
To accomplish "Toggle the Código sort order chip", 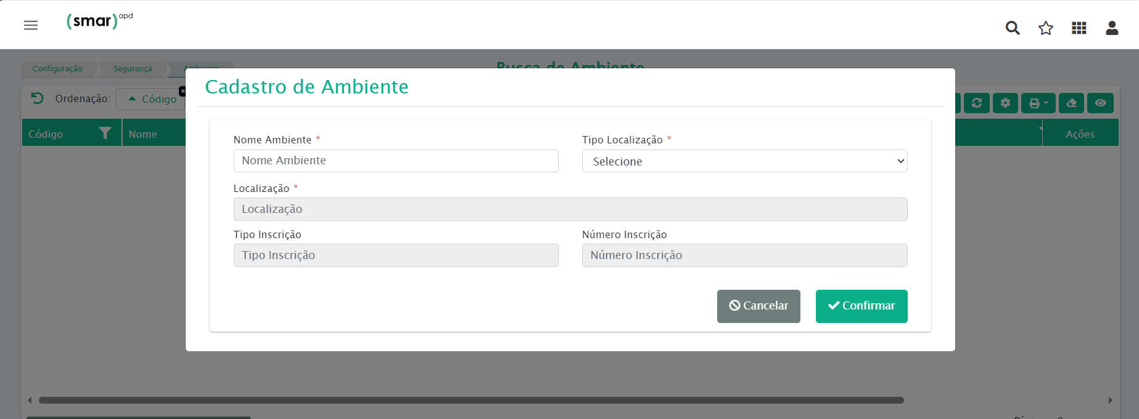I will coord(152,99).
